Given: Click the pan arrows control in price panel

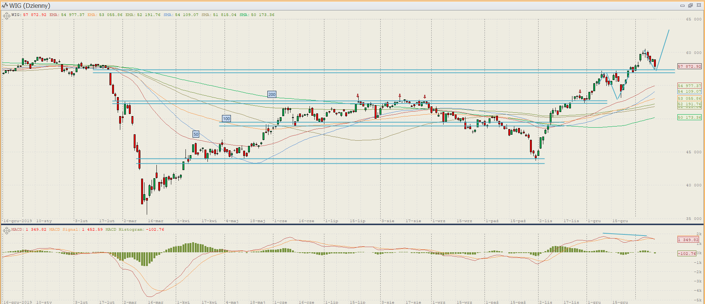Looking at the screenshot, I should click(x=6, y=16).
